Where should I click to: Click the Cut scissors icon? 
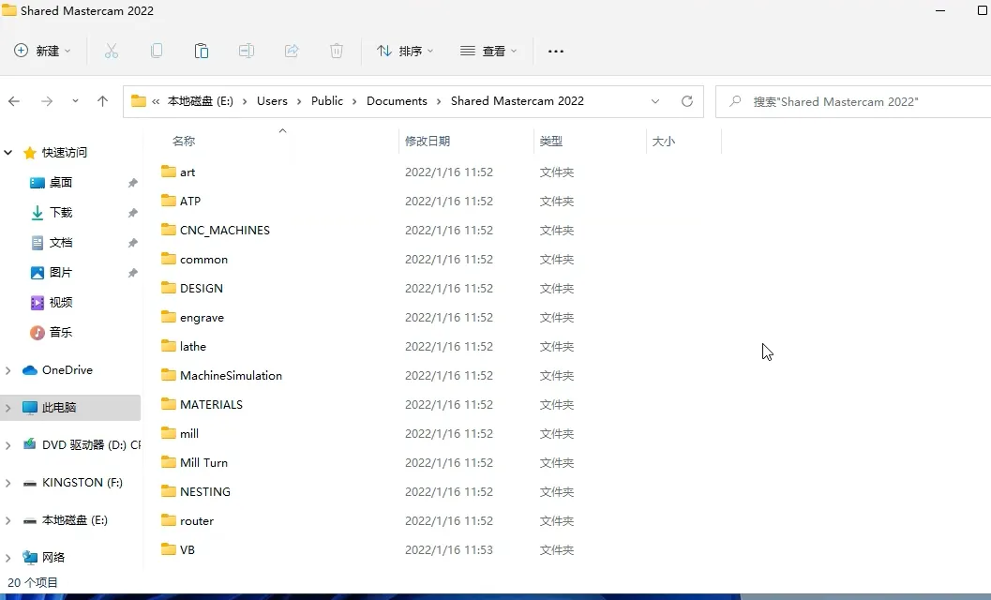pyautogui.click(x=112, y=52)
